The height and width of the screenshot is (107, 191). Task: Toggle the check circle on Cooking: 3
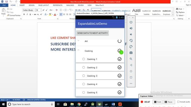pyautogui.click(x=119, y=76)
